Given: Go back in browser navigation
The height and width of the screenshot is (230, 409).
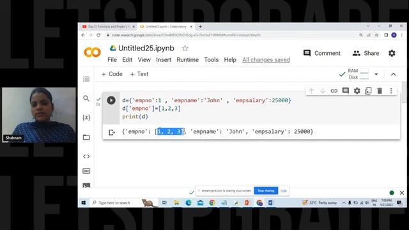Looking at the screenshot, I should tap(83, 35).
